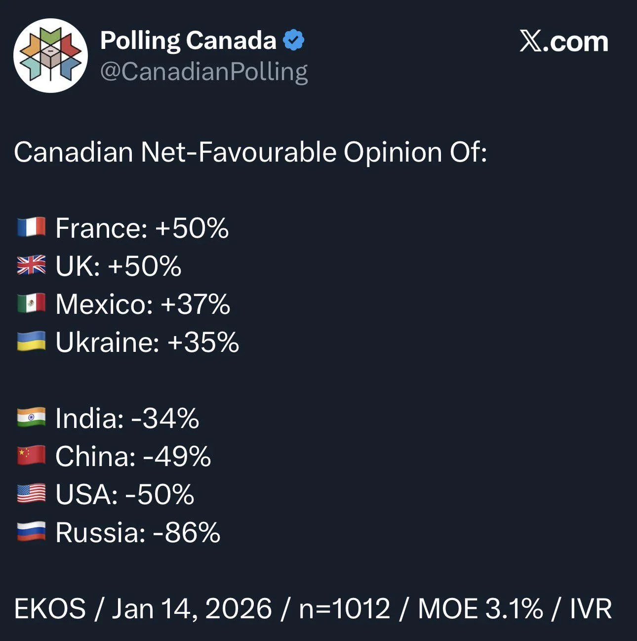Click the Russia -86% result text

pos(138,532)
